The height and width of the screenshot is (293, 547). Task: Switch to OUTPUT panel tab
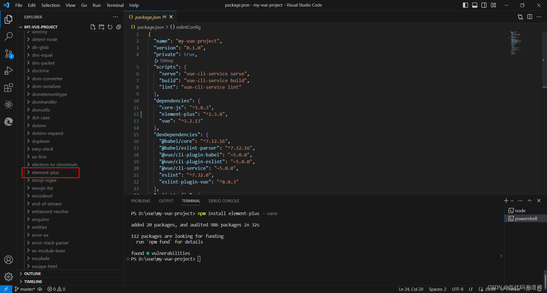point(166,201)
